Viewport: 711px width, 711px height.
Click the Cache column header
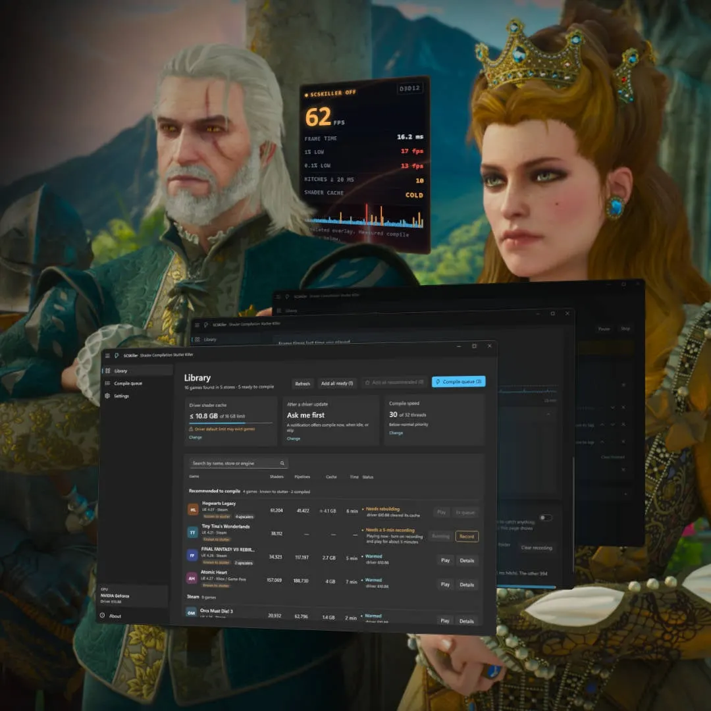click(331, 477)
